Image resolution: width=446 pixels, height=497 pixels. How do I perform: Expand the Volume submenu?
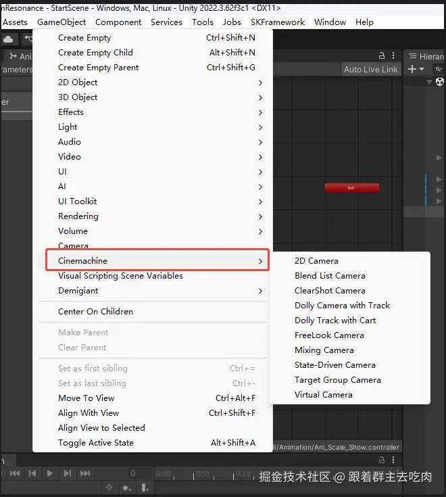coord(153,231)
